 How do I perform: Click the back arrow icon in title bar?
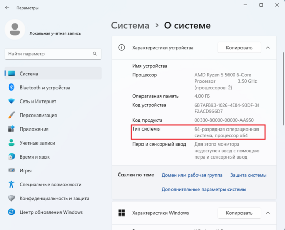point(7,8)
